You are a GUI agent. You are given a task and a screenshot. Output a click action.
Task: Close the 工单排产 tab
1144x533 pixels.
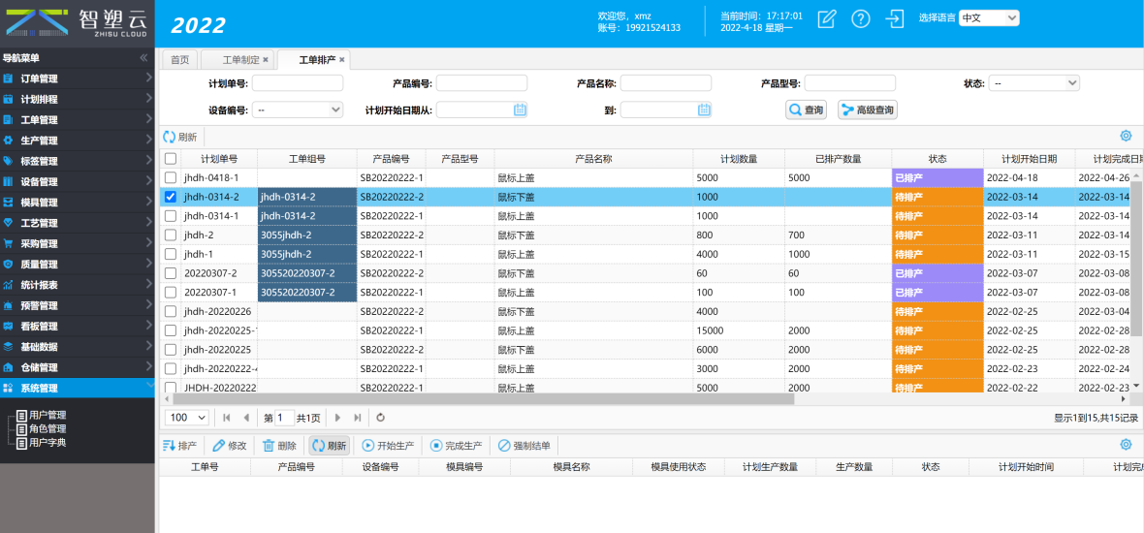coord(341,60)
